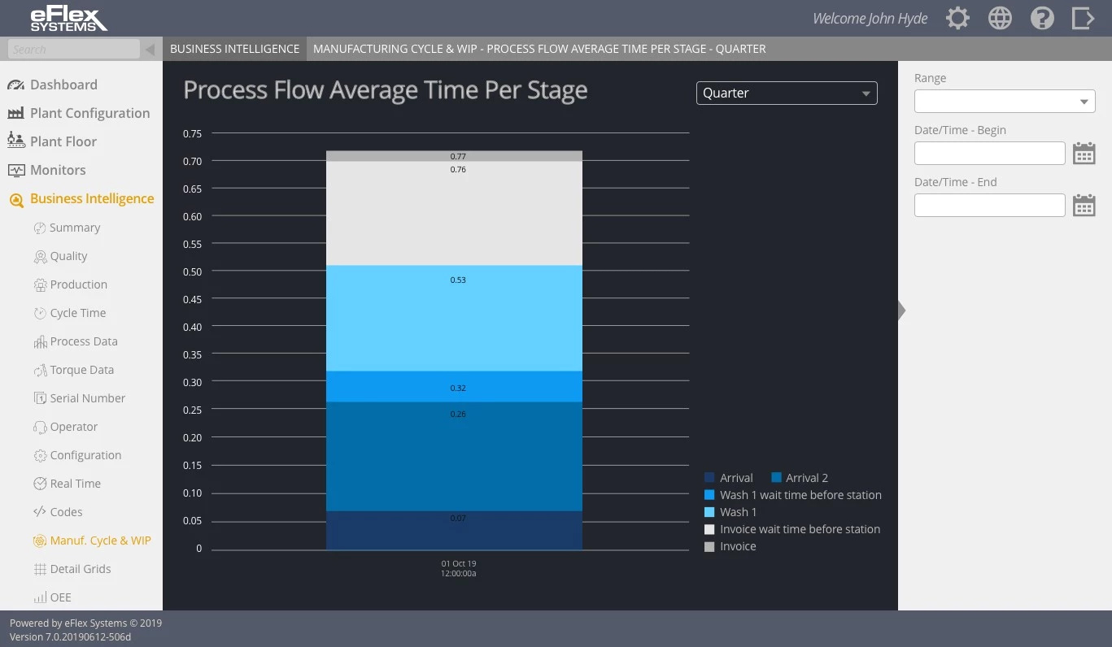Click the logout button
Screen dimensions: 1112x647
point(1083,17)
